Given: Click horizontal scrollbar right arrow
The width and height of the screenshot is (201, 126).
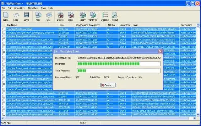Looking at the screenshot, I should [195, 118].
